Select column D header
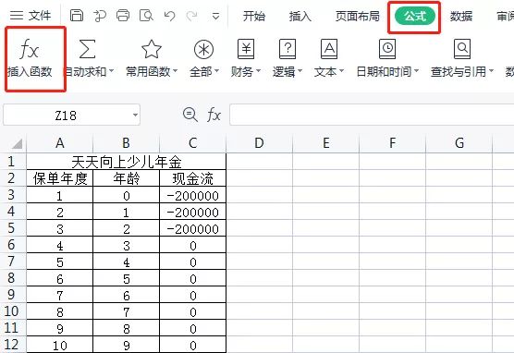 pyautogui.click(x=259, y=143)
